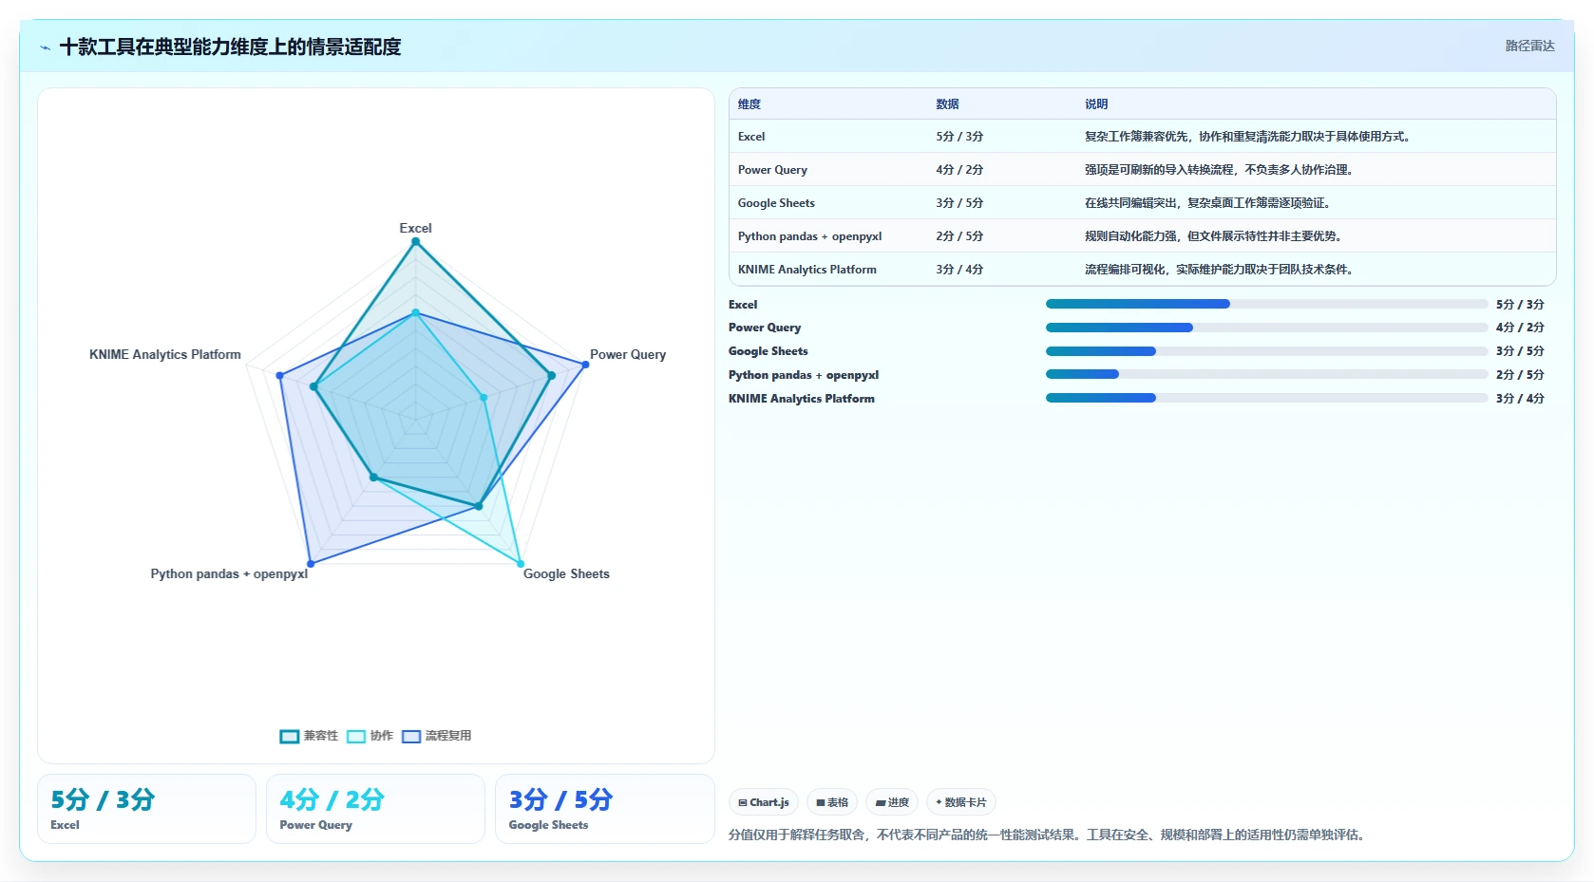Click the description starting 在线共同编辑突出

click(x=1210, y=203)
